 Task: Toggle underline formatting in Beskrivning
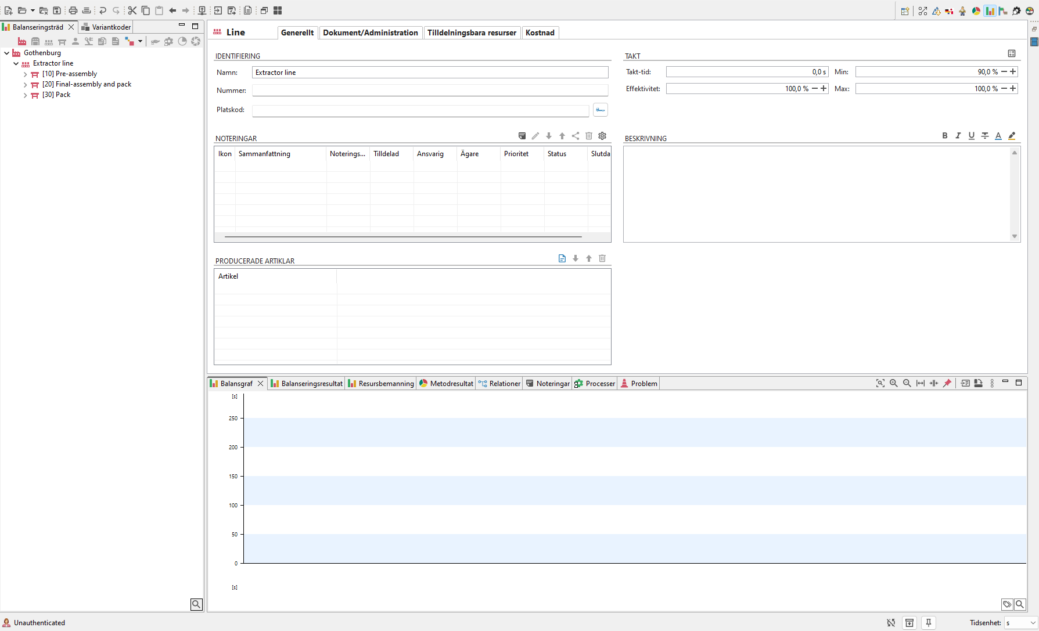click(972, 136)
